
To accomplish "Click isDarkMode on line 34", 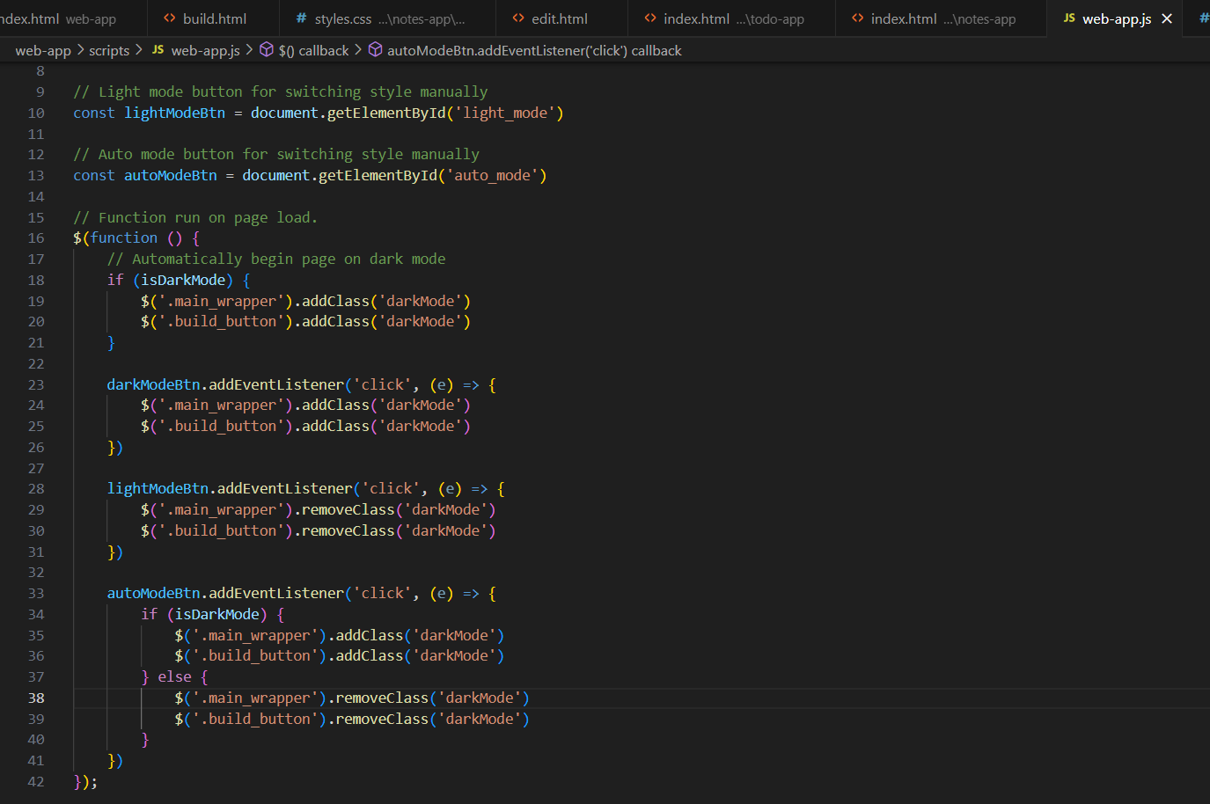I will [217, 614].
